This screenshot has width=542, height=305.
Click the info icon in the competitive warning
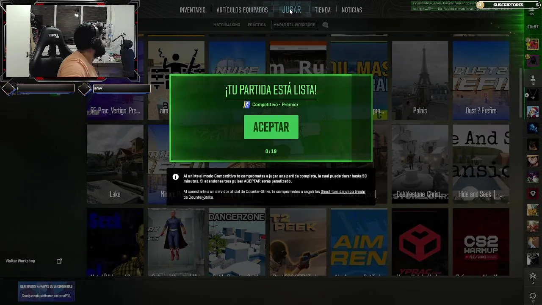click(176, 177)
